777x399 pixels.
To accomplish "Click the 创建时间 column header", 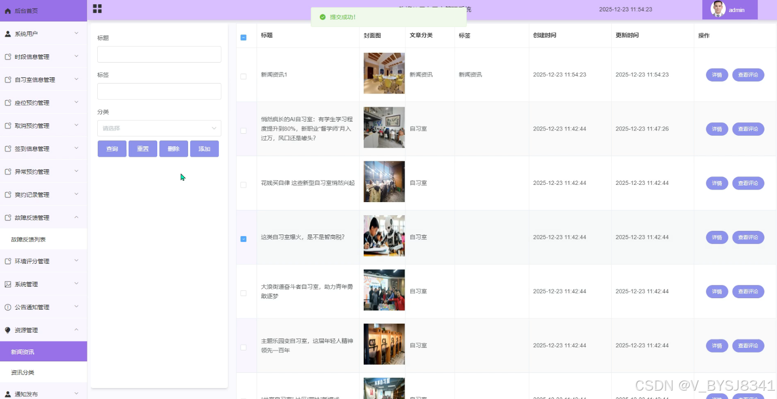I will tap(544, 36).
